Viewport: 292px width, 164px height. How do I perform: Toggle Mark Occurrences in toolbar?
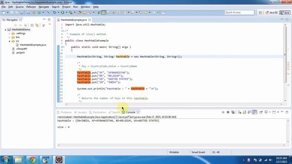click(104, 13)
